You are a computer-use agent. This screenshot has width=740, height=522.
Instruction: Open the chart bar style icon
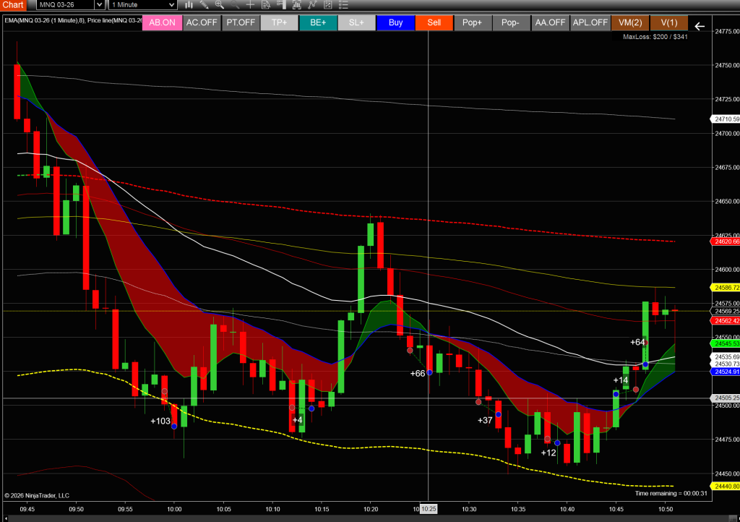coord(189,4)
